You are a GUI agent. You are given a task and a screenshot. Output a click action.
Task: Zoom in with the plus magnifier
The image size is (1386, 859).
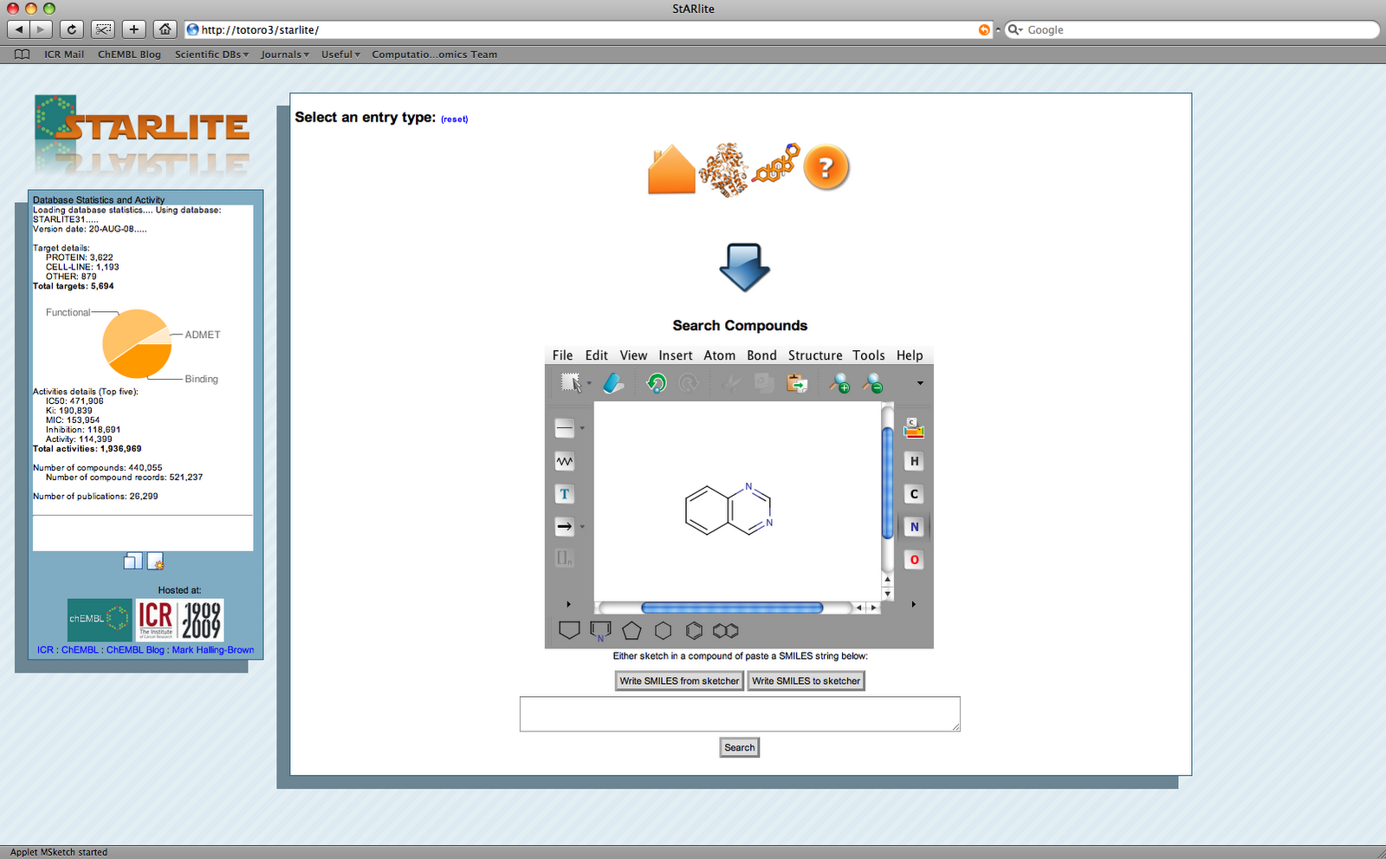click(839, 382)
